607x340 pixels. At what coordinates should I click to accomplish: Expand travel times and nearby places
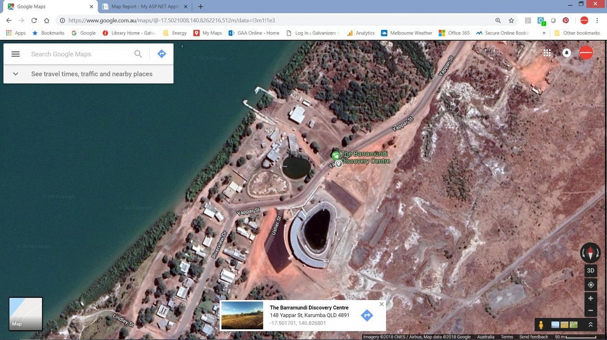coord(15,74)
